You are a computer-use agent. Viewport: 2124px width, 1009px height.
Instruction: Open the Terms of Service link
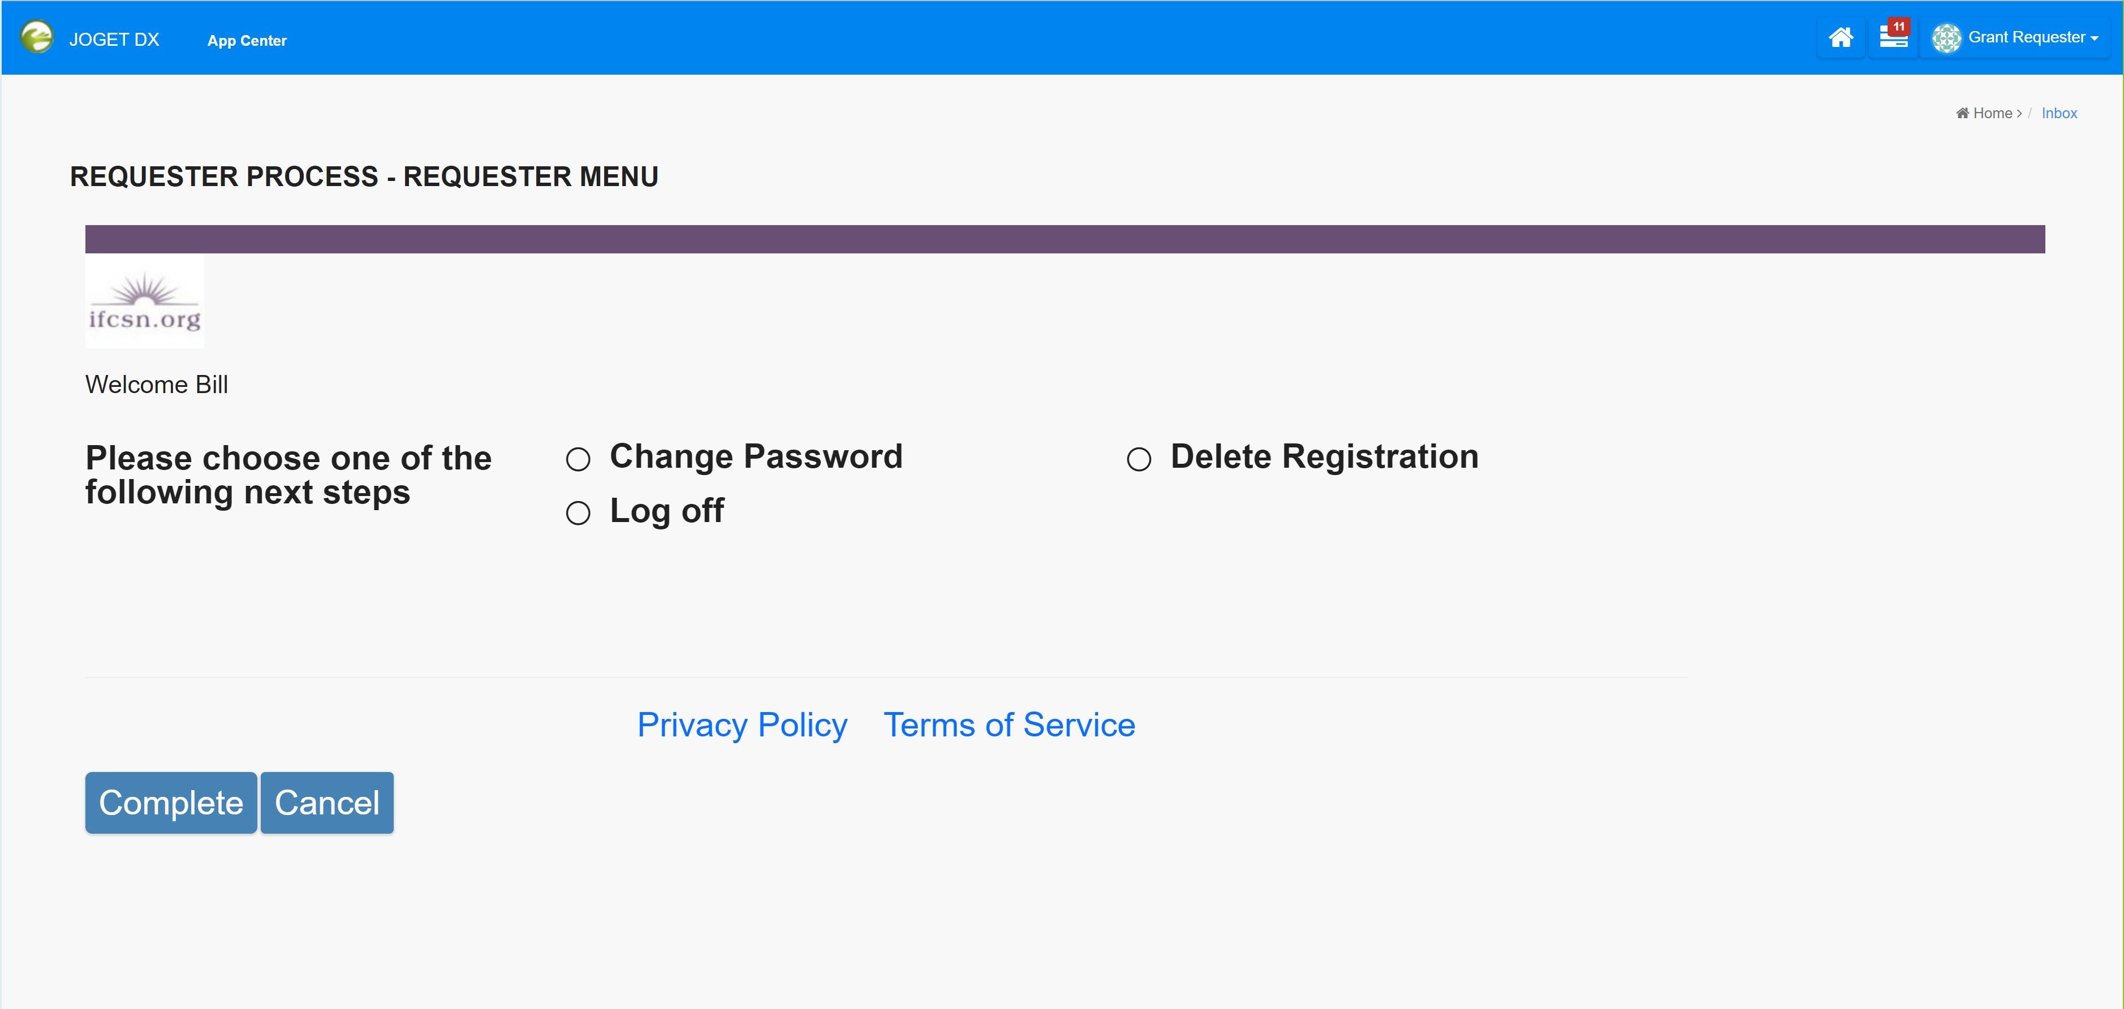click(x=1009, y=726)
